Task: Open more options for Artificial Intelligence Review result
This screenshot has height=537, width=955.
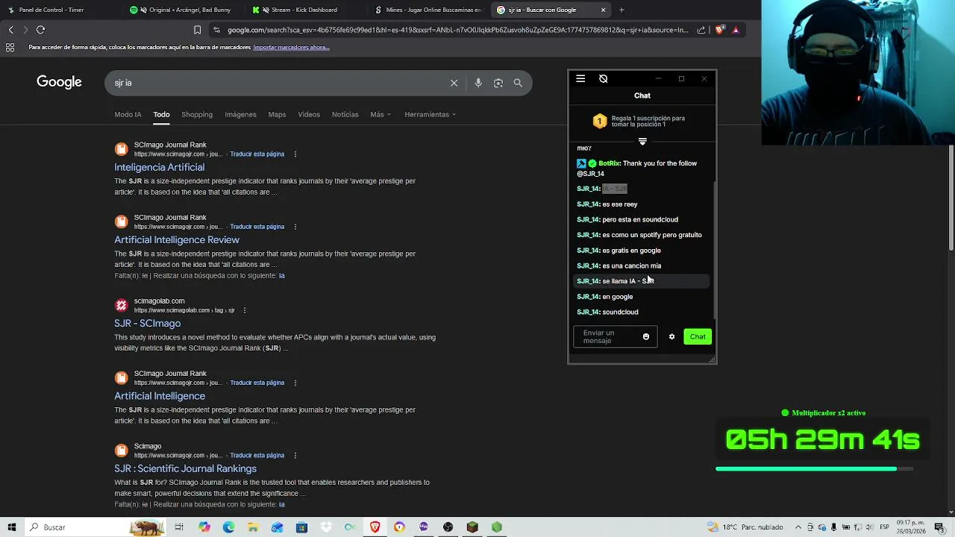Action: pos(295,227)
